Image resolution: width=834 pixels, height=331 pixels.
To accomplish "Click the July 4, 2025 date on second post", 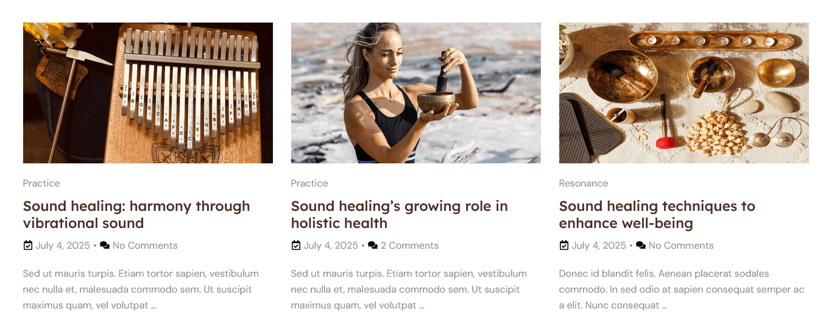I will tap(331, 246).
